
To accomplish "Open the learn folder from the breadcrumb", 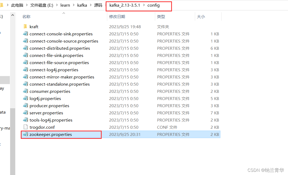I will (x=65, y=5).
